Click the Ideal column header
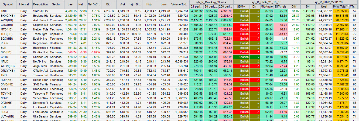This screenshot has width=359, height=121. pos(324,6)
